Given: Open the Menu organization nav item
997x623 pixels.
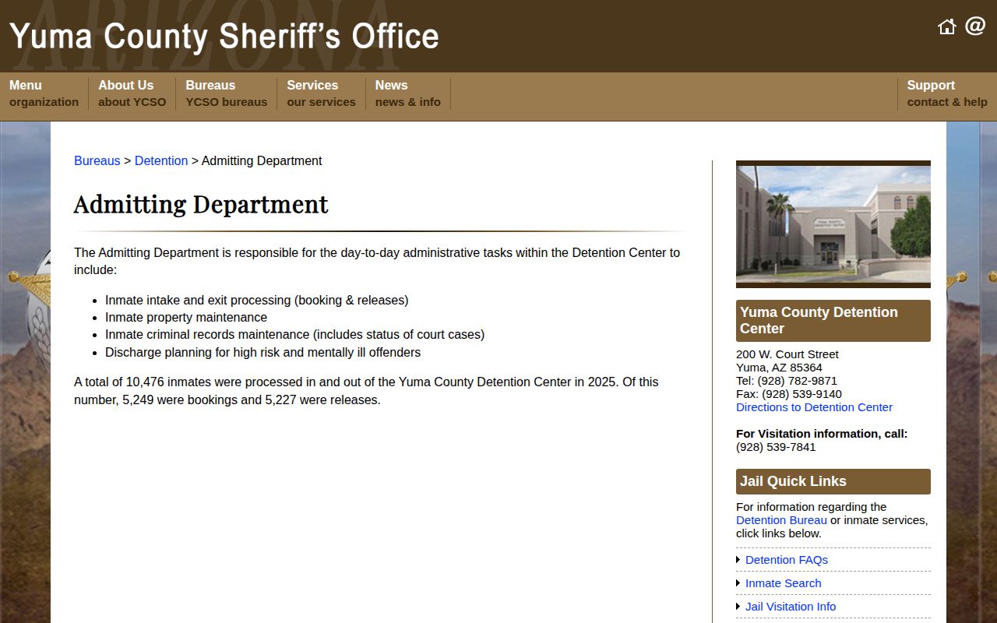Looking at the screenshot, I should pos(44,93).
